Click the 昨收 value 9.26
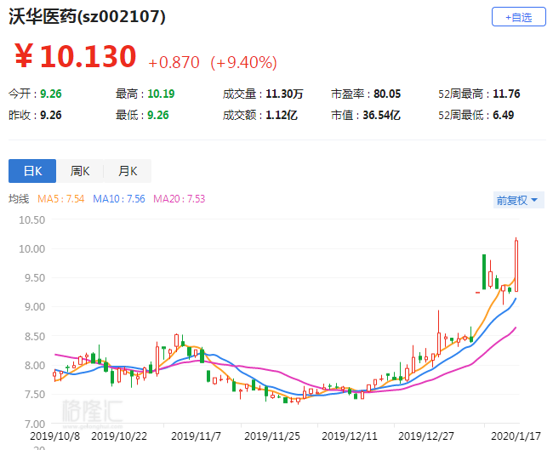The height and width of the screenshot is (450, 553). [x=51, y=115]
